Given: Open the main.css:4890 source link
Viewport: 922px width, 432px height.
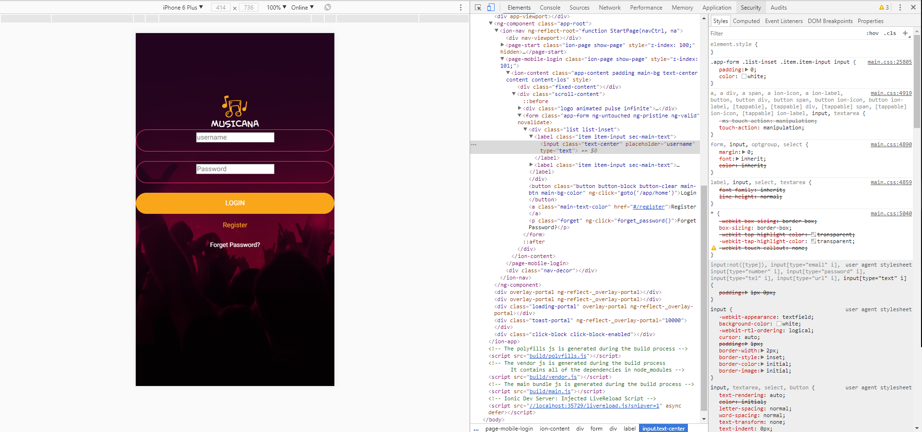Looking at the screenshot, I should click(891, 144).
